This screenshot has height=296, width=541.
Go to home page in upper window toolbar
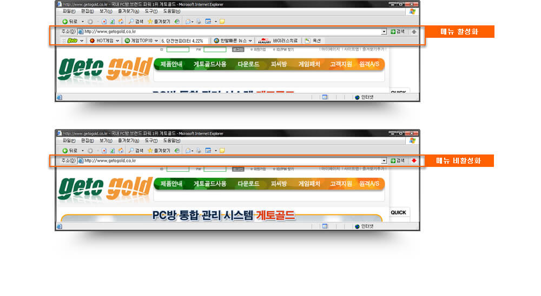(x=121, y=22)
